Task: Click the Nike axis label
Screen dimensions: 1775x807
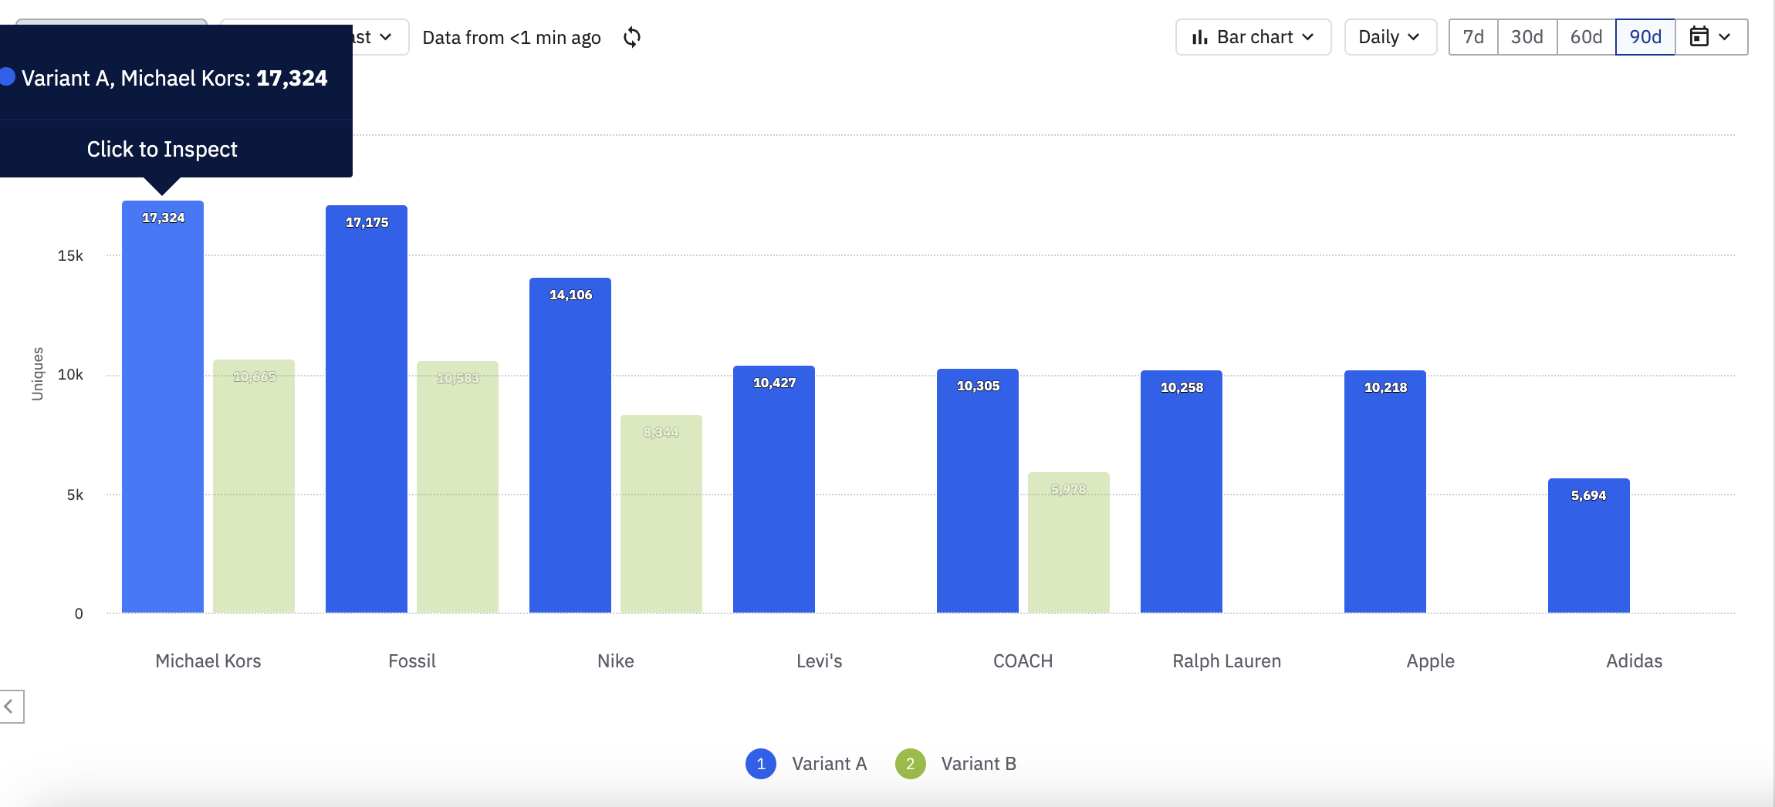Action: pyautogui.click(x=616, y=661)
